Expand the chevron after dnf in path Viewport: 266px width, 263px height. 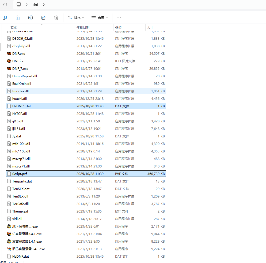click(x=44, y=5)
